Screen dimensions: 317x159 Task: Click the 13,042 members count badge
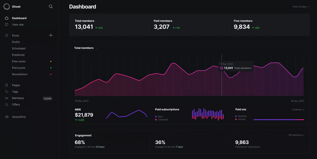pyautogui.click(x=47, y=99)
